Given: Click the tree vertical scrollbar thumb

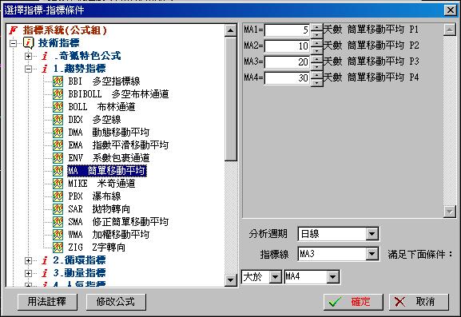Looking at the screenshot, I should [231, 99].
